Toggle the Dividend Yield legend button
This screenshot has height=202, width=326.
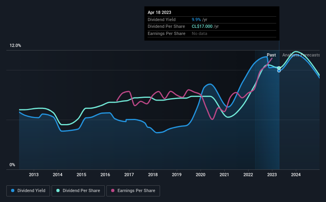coord(28,191)
